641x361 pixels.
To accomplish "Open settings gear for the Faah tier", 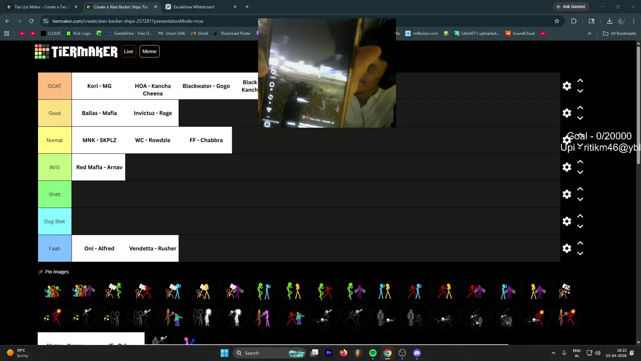I will (x=566, y=249).
